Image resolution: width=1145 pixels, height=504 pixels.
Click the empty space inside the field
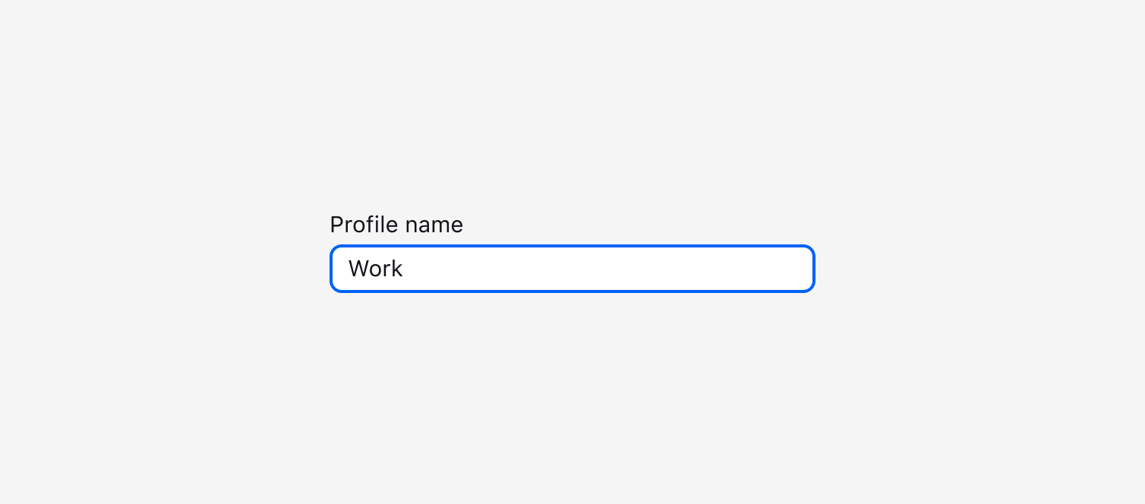click(607, 269)
